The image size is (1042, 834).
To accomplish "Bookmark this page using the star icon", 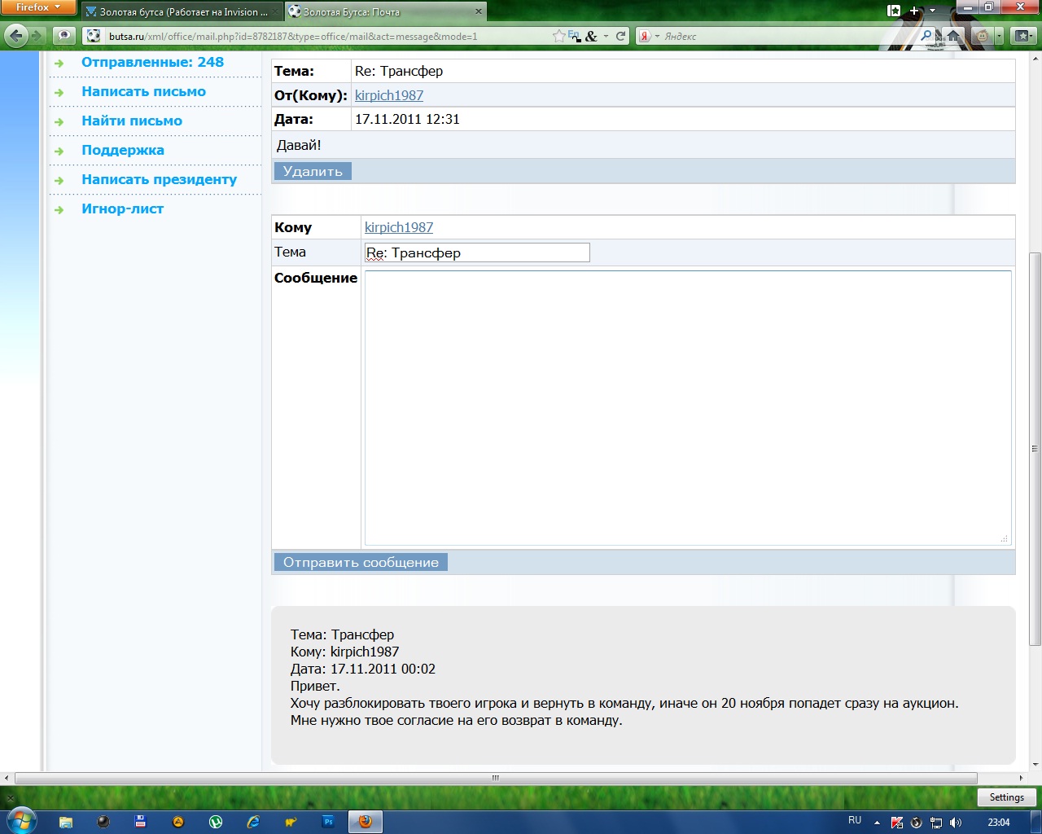I will click(x=558, y=36).
